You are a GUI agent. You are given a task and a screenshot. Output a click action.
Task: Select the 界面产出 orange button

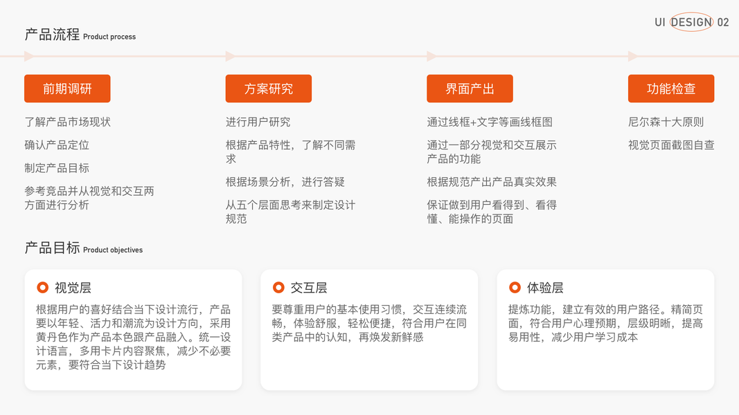pyautogui.click(x=470, y=89)
